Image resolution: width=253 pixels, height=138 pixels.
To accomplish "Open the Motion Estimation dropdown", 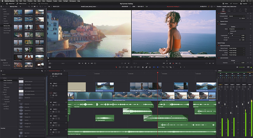I will point(236,50).
